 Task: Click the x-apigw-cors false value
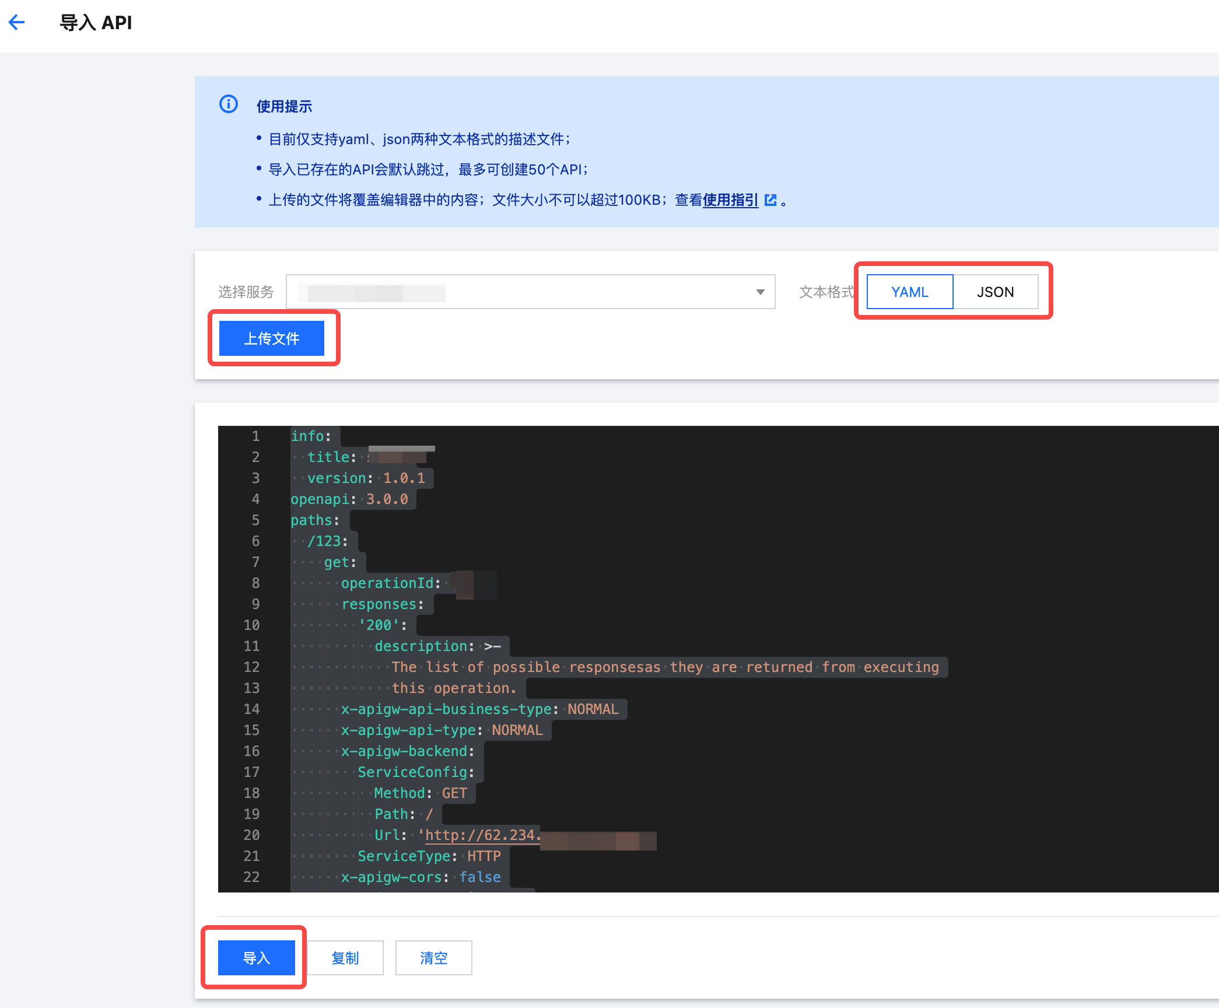pyautogui.click(x=480, y=877)
